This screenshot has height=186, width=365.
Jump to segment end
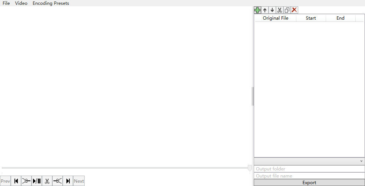68,181
